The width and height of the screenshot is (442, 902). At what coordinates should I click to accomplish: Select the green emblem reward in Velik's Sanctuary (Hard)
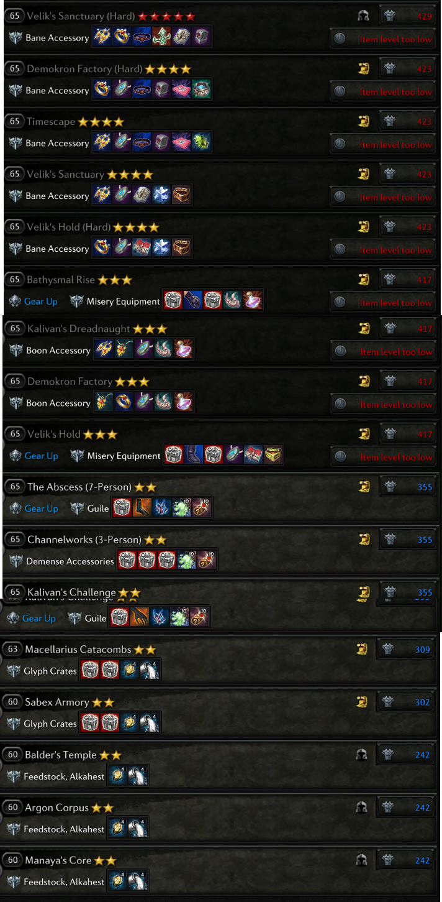[x=161, y=37]
